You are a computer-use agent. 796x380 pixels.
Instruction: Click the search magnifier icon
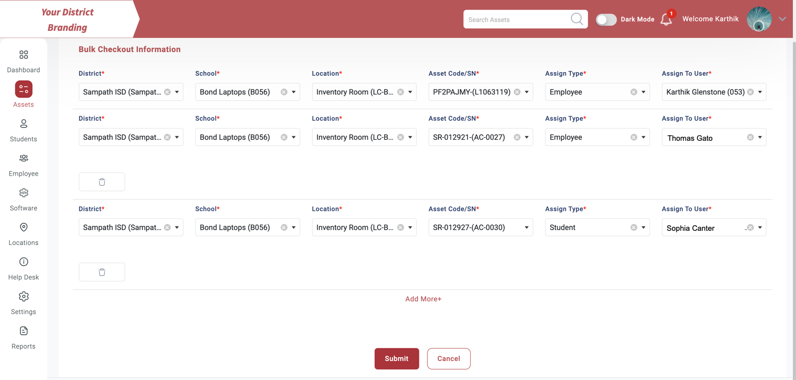point(576,19)
